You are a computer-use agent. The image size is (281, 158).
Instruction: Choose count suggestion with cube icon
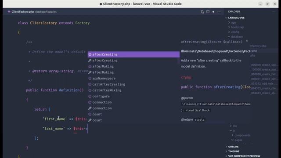click(x=133, y=114)
